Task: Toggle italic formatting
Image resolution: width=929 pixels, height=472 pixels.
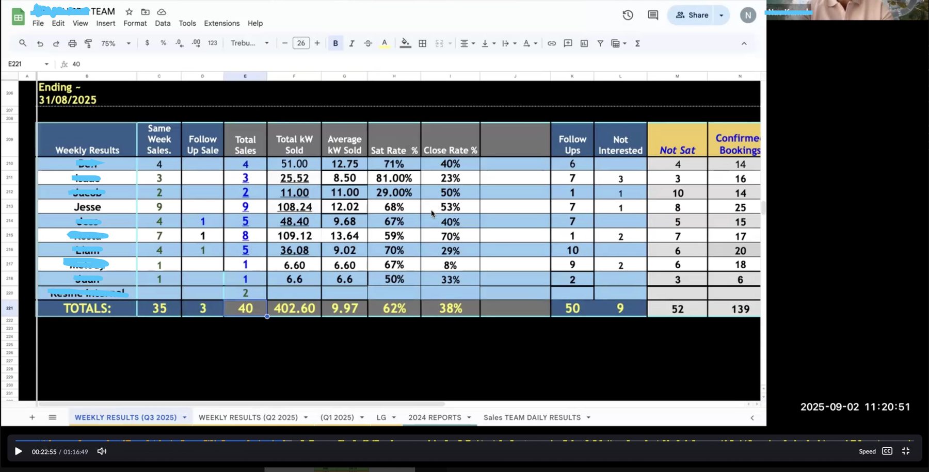Action: 351,43
